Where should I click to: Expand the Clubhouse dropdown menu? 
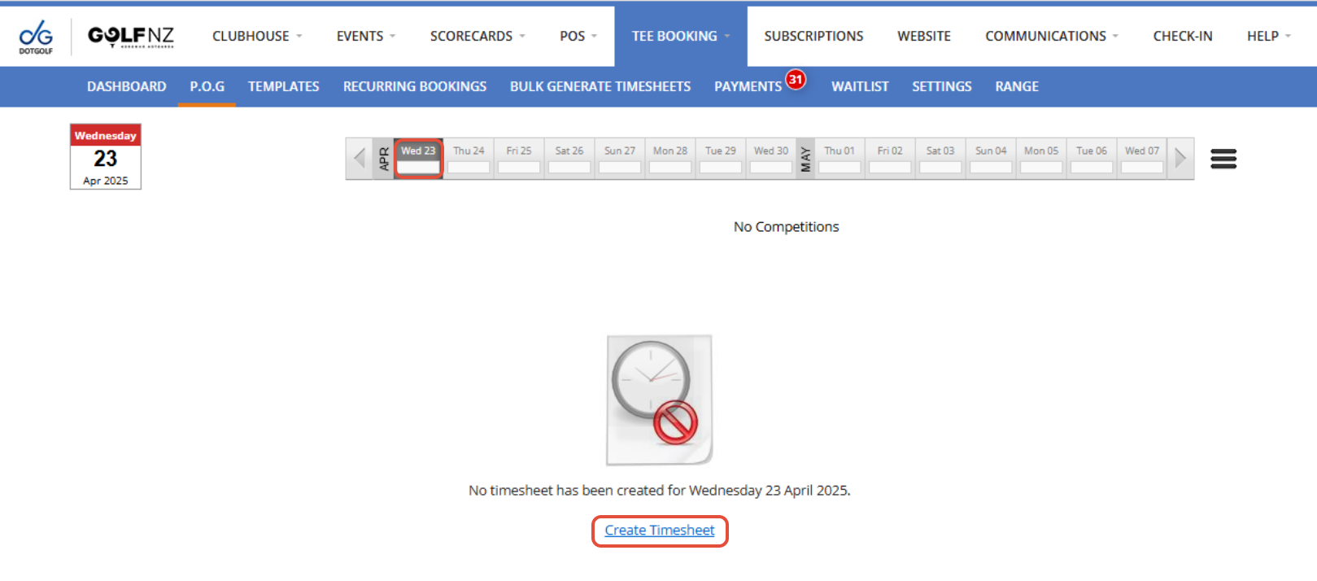click(x=257, y=37)
